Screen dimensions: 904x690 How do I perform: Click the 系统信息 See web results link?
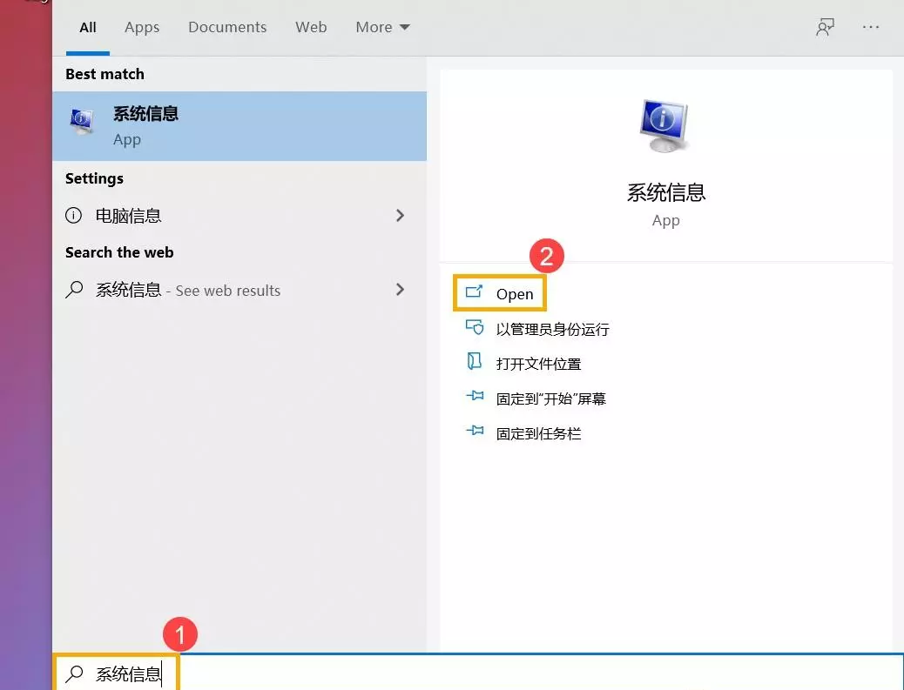(187, 291)
